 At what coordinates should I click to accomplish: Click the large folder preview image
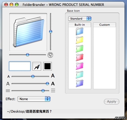point(28,32)
